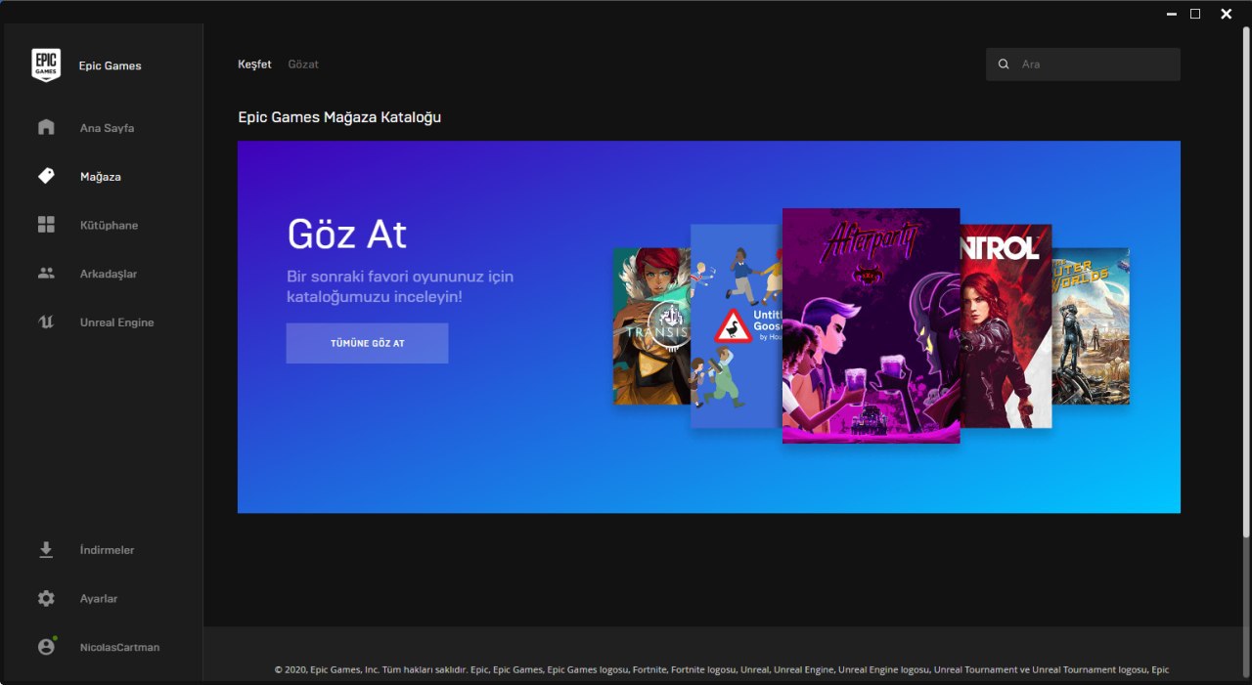Switch to the Gözat tab
Screen dimensions: 1252x685
[303, 64]
